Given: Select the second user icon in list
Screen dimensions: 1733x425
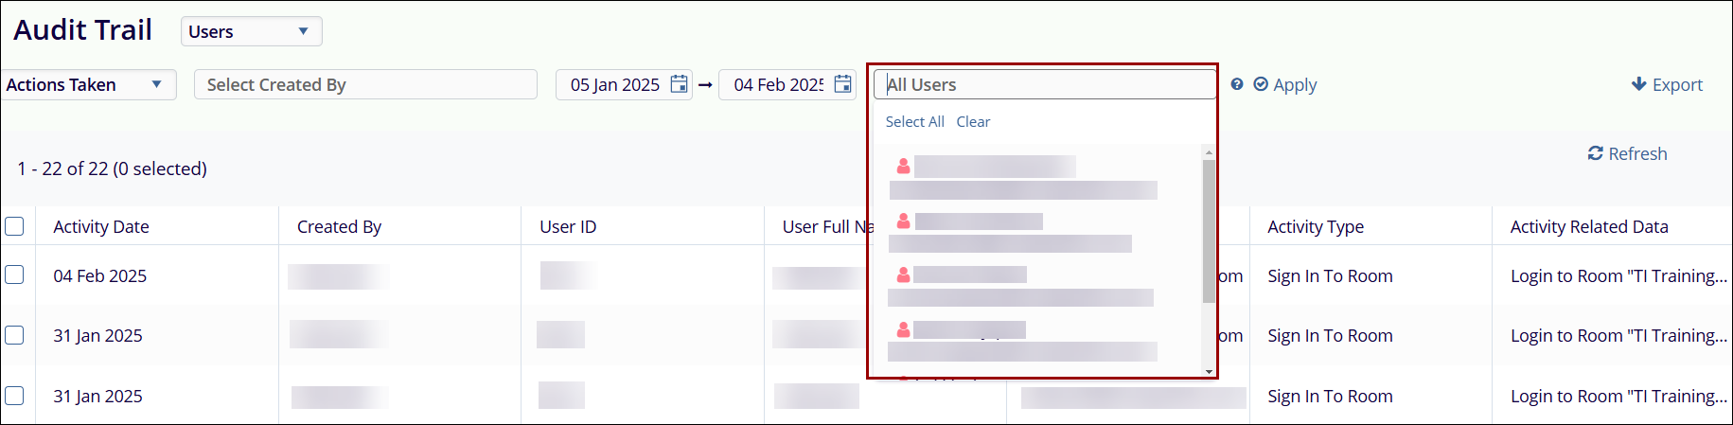Looking at the screenshot, I should tap(903, 221).
